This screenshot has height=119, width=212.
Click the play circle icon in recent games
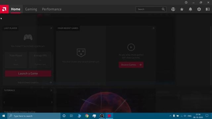(131, 47)
